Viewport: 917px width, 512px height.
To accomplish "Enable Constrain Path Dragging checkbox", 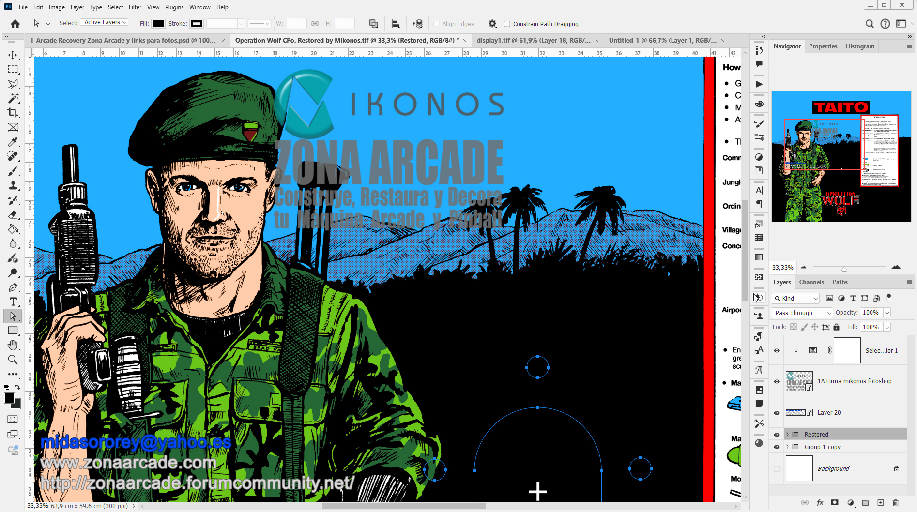I will pos(507,24).
